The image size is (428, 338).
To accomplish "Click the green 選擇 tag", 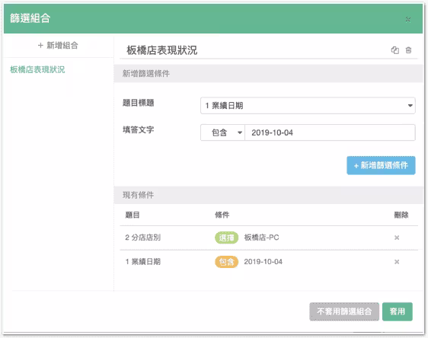I will point(226,238).
